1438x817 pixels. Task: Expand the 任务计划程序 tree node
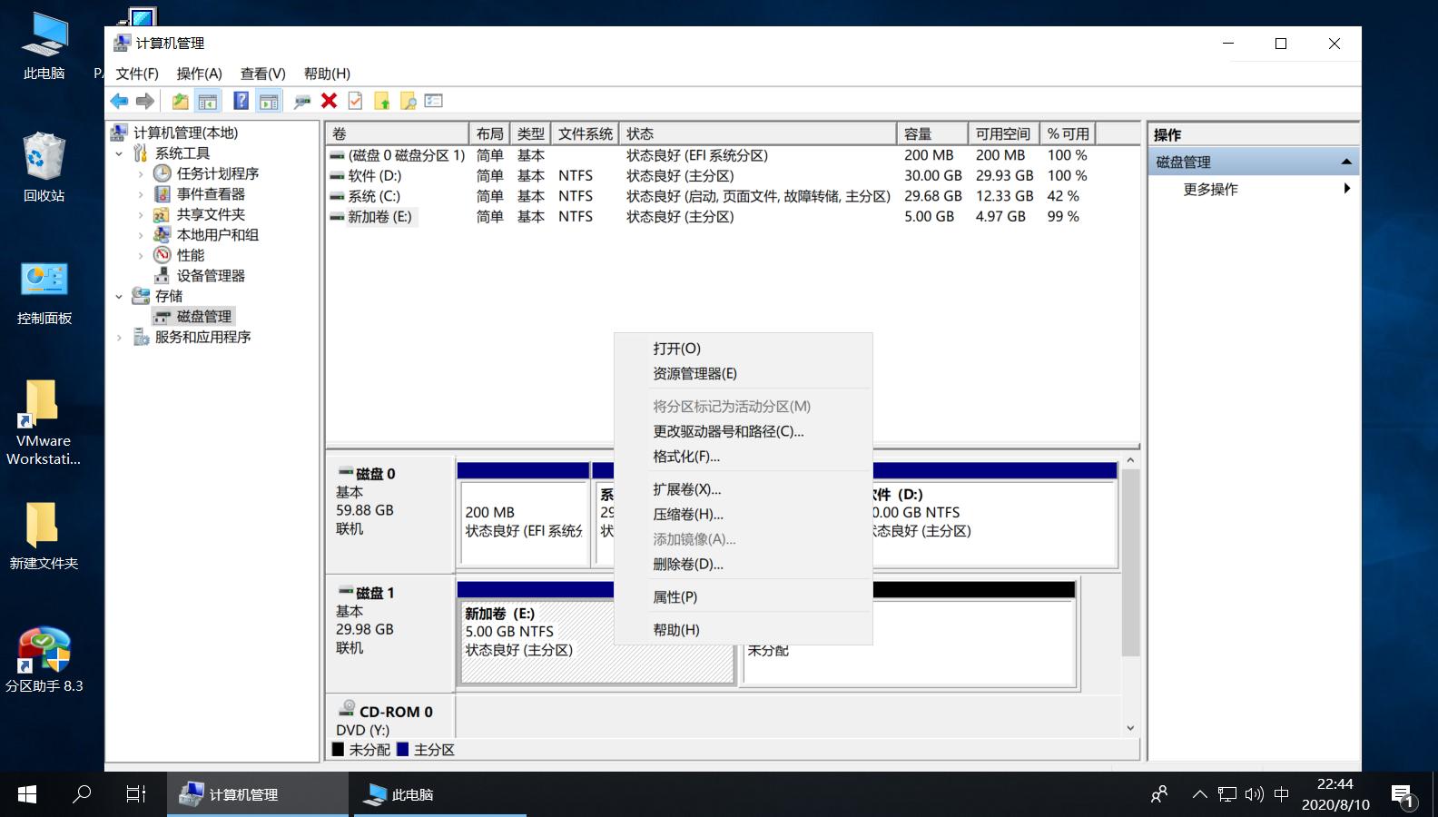click(140, 173)
